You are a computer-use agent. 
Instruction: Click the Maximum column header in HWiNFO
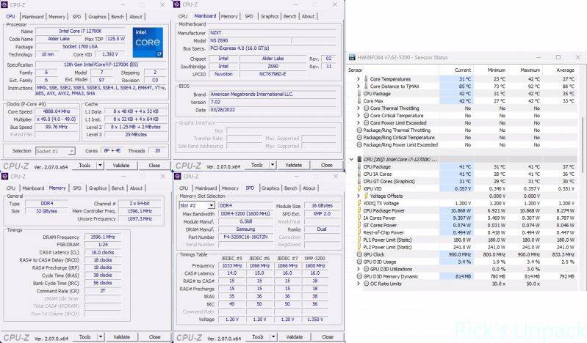pos(530,70)
